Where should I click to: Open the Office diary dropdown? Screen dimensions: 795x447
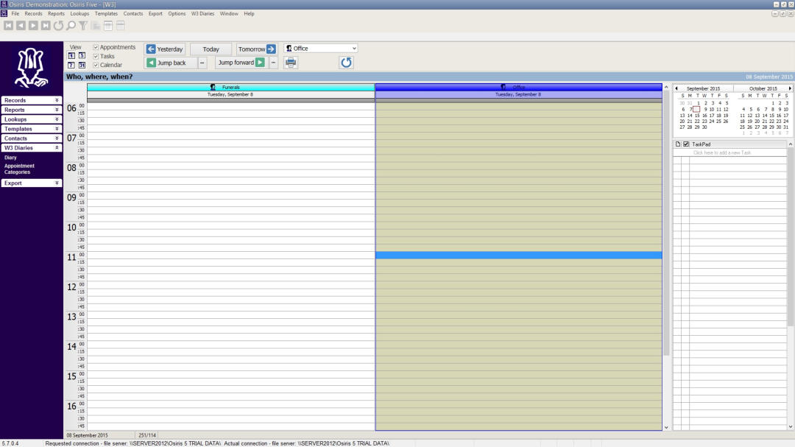354,49
